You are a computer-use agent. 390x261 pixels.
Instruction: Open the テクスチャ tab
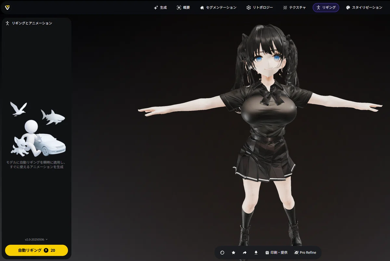[294, 7]
